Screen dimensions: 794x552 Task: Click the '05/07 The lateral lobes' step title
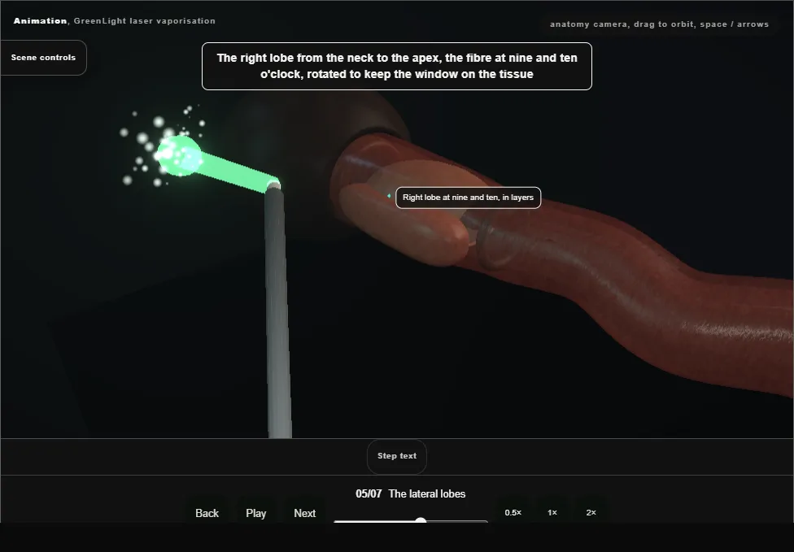point(410,493)
